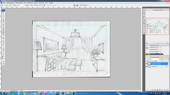This screenshot has height=95, width=170.
Task: Click add layer style fx button
Action: 155,90
